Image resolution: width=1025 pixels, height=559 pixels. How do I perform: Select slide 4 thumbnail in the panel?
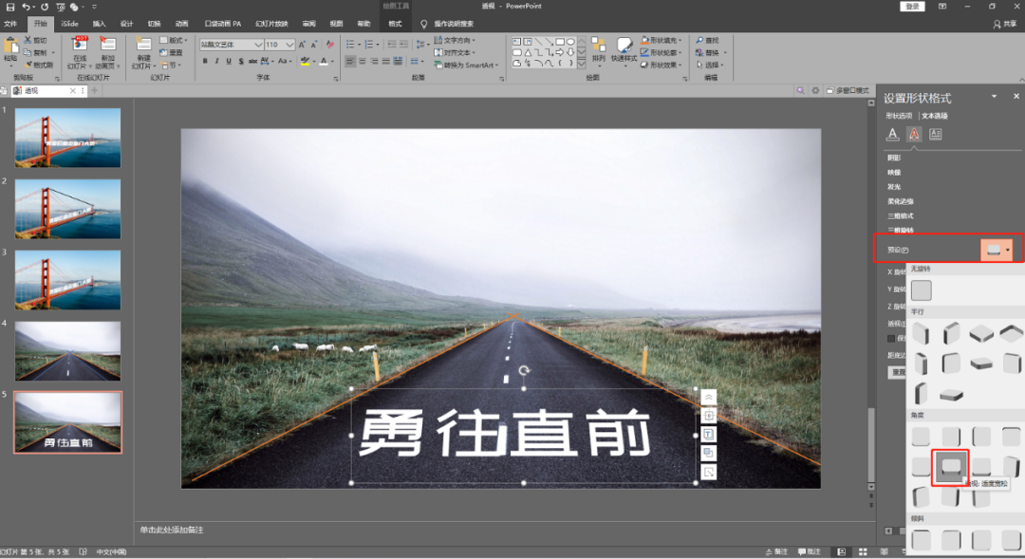[67, 350]
